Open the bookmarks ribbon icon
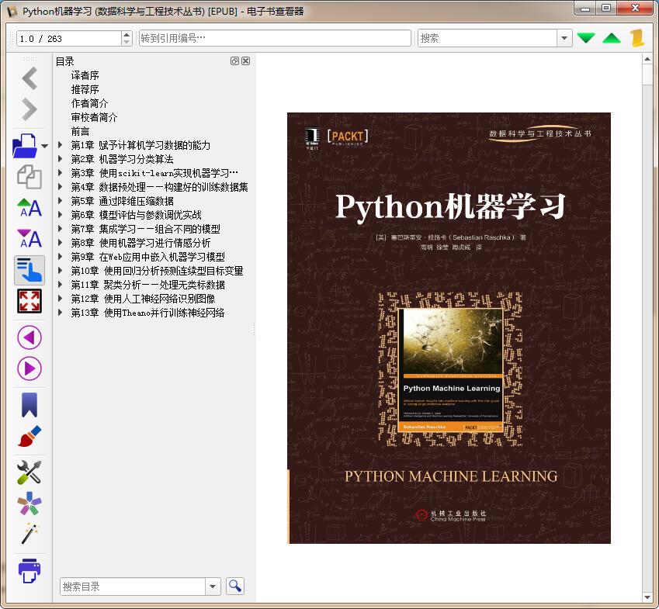Screen dimensions: 659x609 (29, 405)
